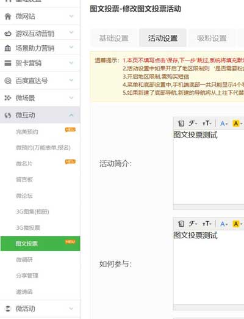Open 3G图集(相册) in sidebar
Screen dimensions: 244x319
coord(32,211)
